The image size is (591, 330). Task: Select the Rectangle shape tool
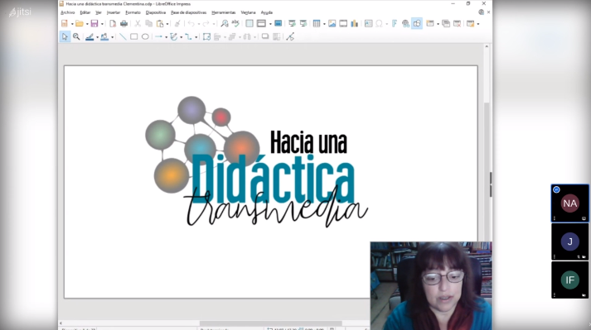[x=133, y=36]
